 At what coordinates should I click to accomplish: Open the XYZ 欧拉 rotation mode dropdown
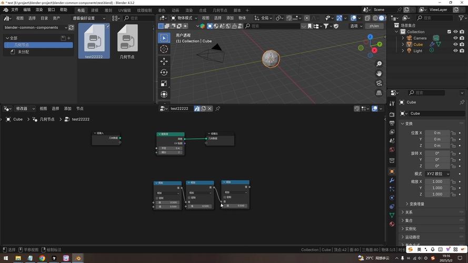click(x=437, y=174)
